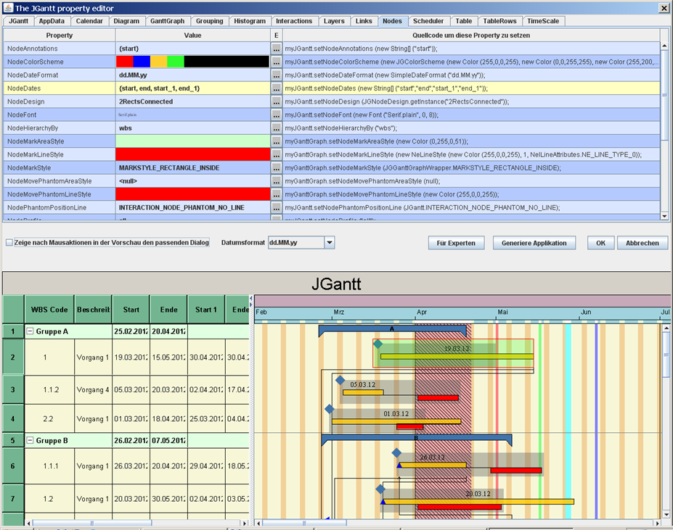Click the Abbrechen button
673x530 pixels.
click(x=642, y=243)
